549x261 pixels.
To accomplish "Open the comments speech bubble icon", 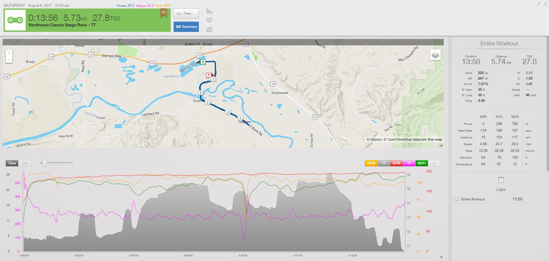I will click(x=209, y=20).
